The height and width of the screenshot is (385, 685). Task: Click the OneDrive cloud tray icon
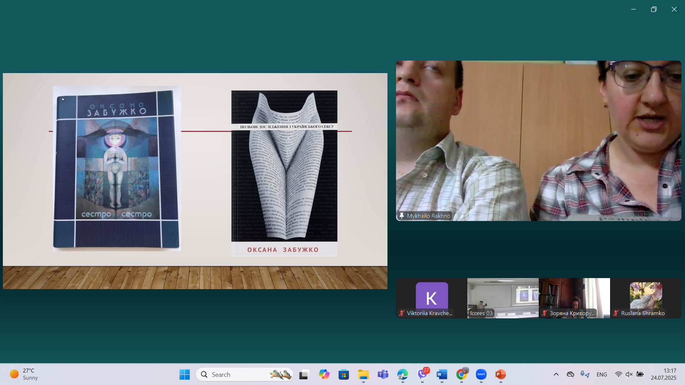click(570, 374)
